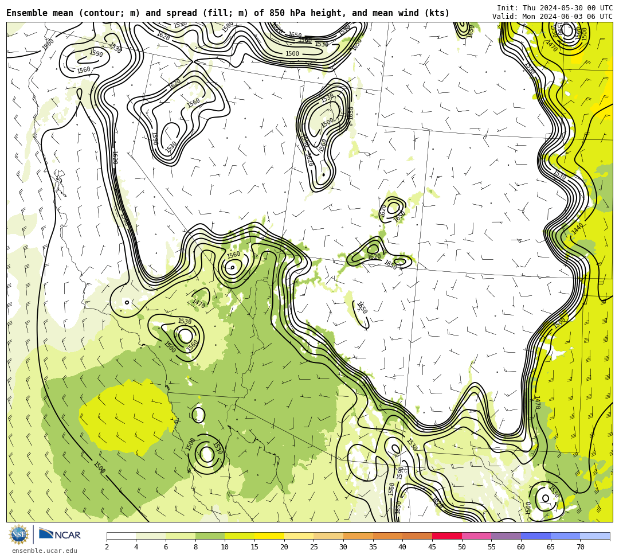Pick the yellow-green 10–15 colorbar segment
Screen dimensions: 619x558
pyautogui.click(x=240, y=536)
